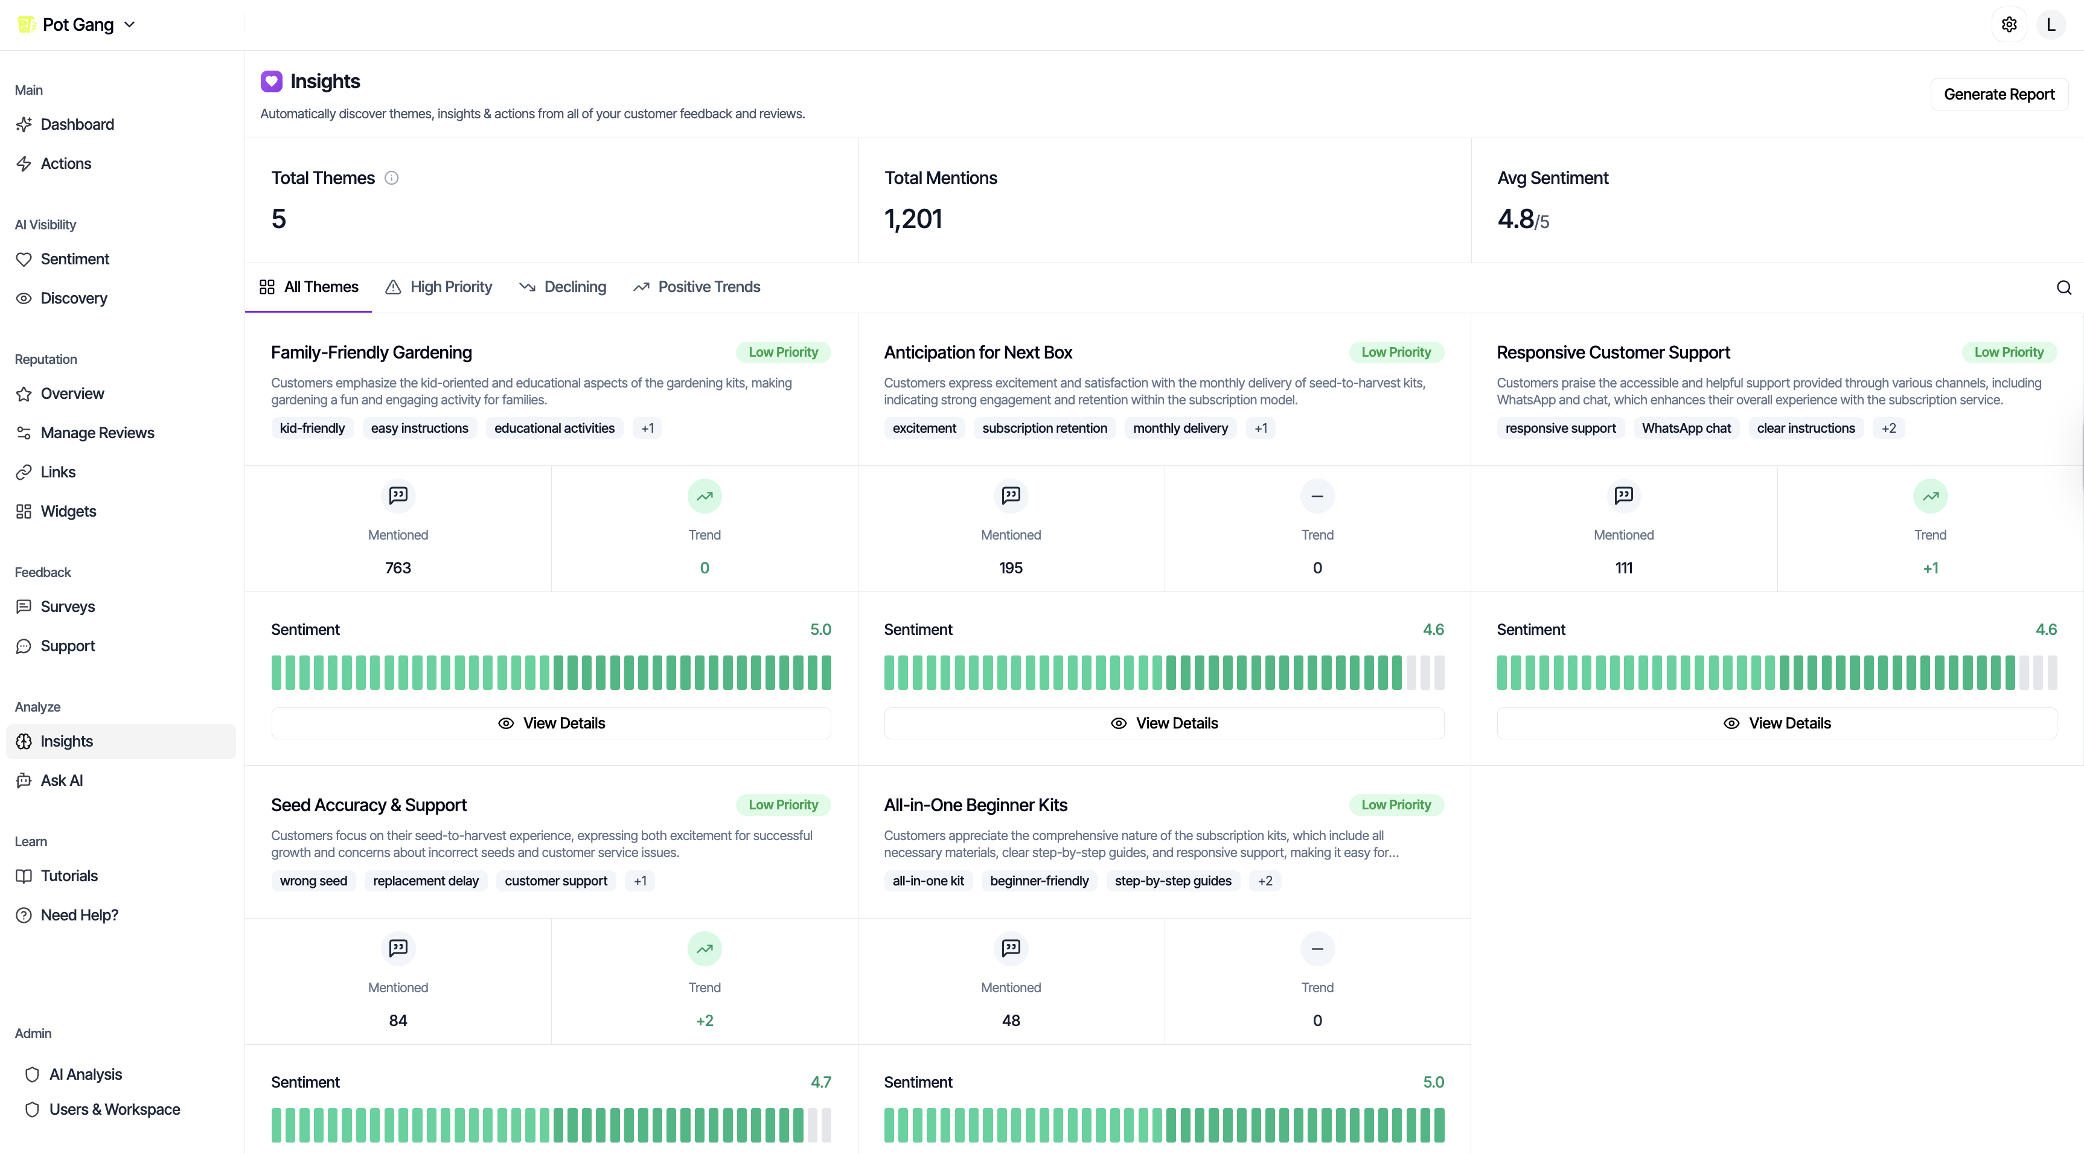
Task: Expand +2 tags on All-in-One Beginner Kits
Action: click(1265, 881)
